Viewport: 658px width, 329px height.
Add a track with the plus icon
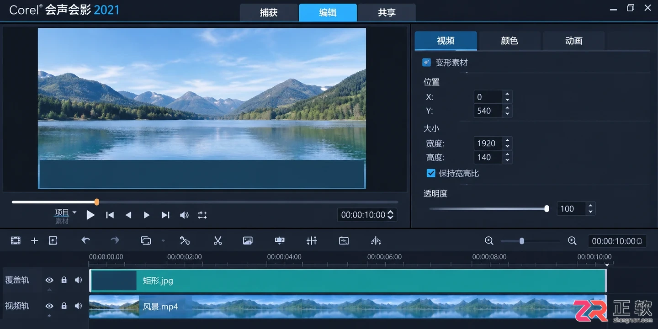[x=34, y=241]
